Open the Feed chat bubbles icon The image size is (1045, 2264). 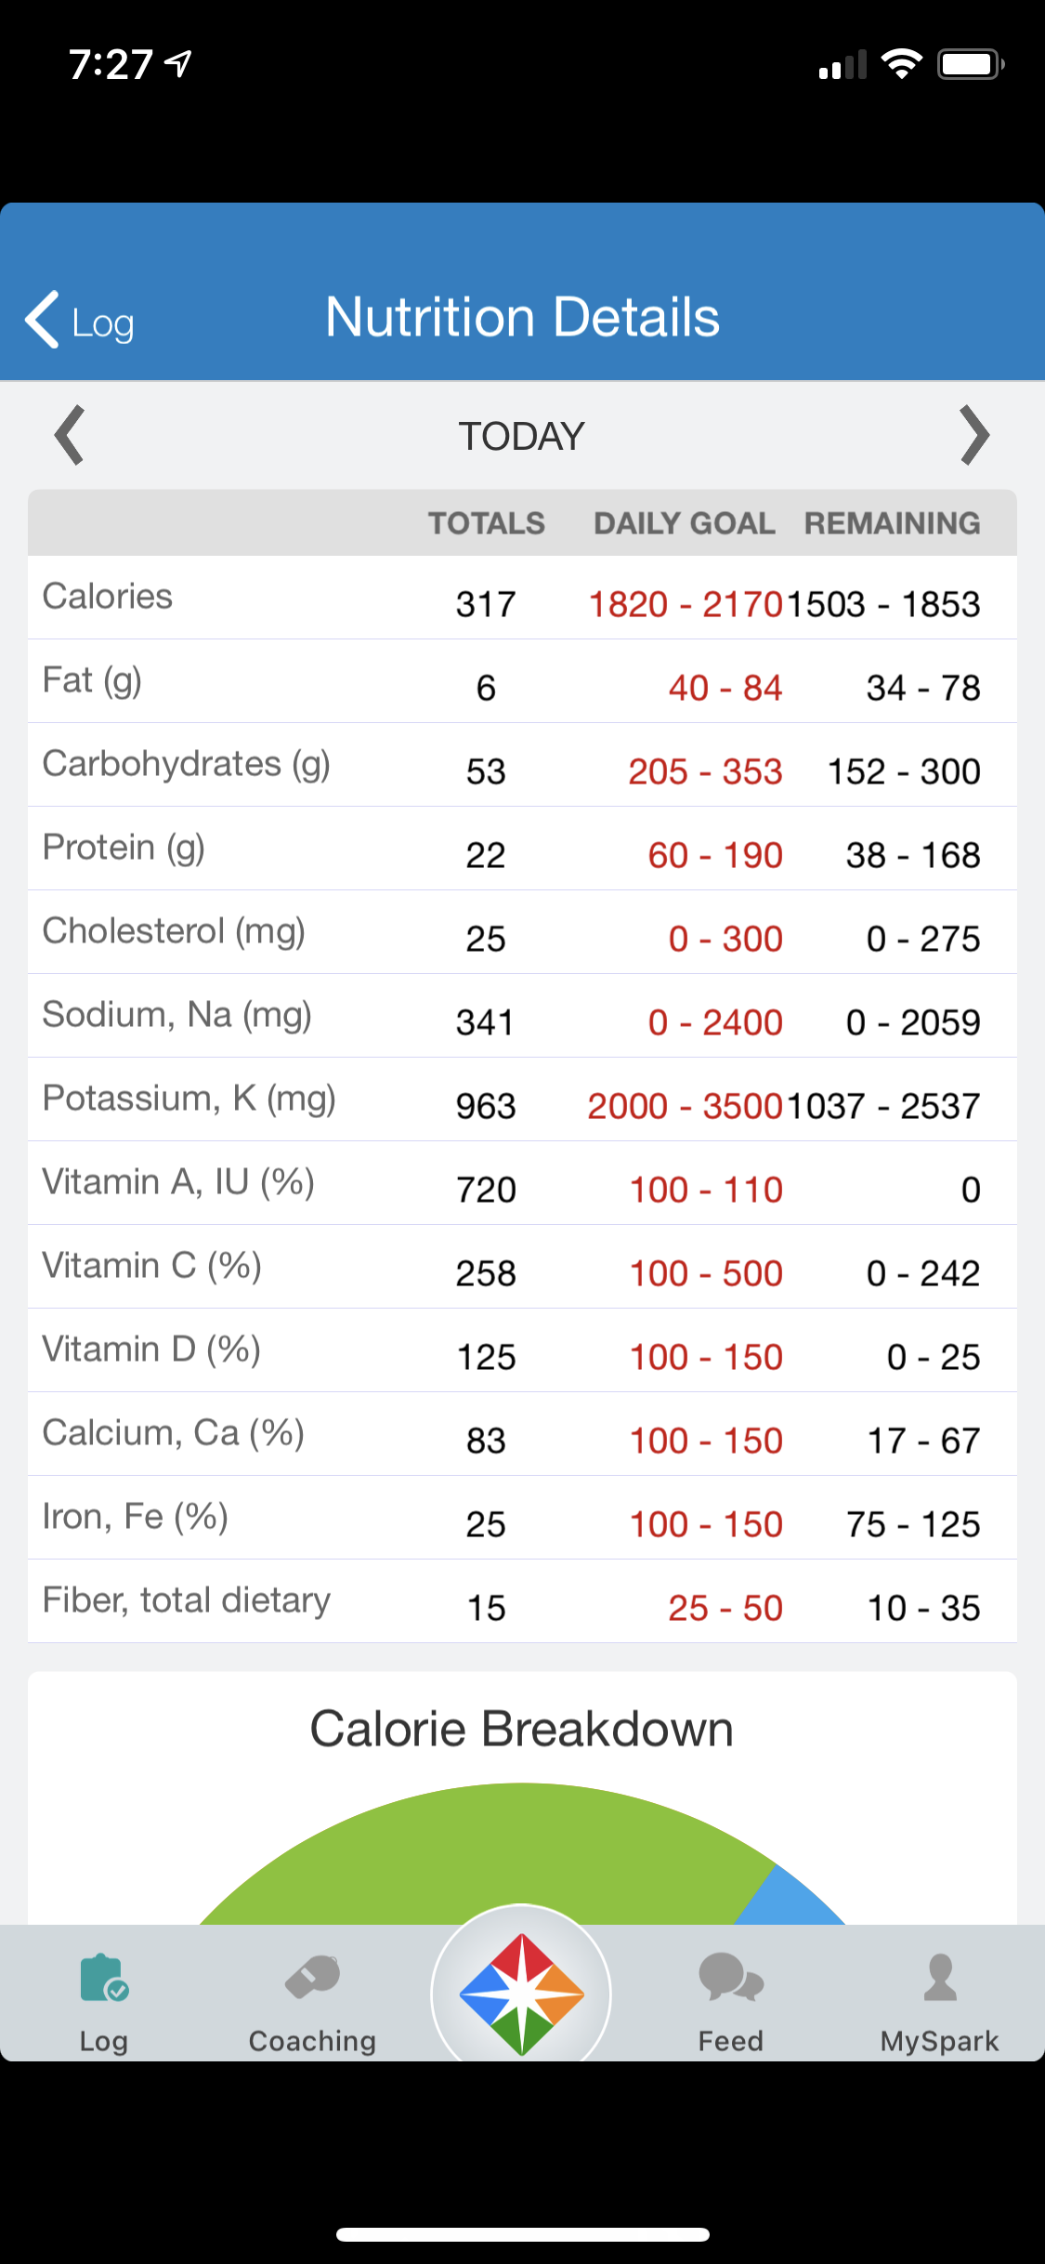pos(731,1977)
